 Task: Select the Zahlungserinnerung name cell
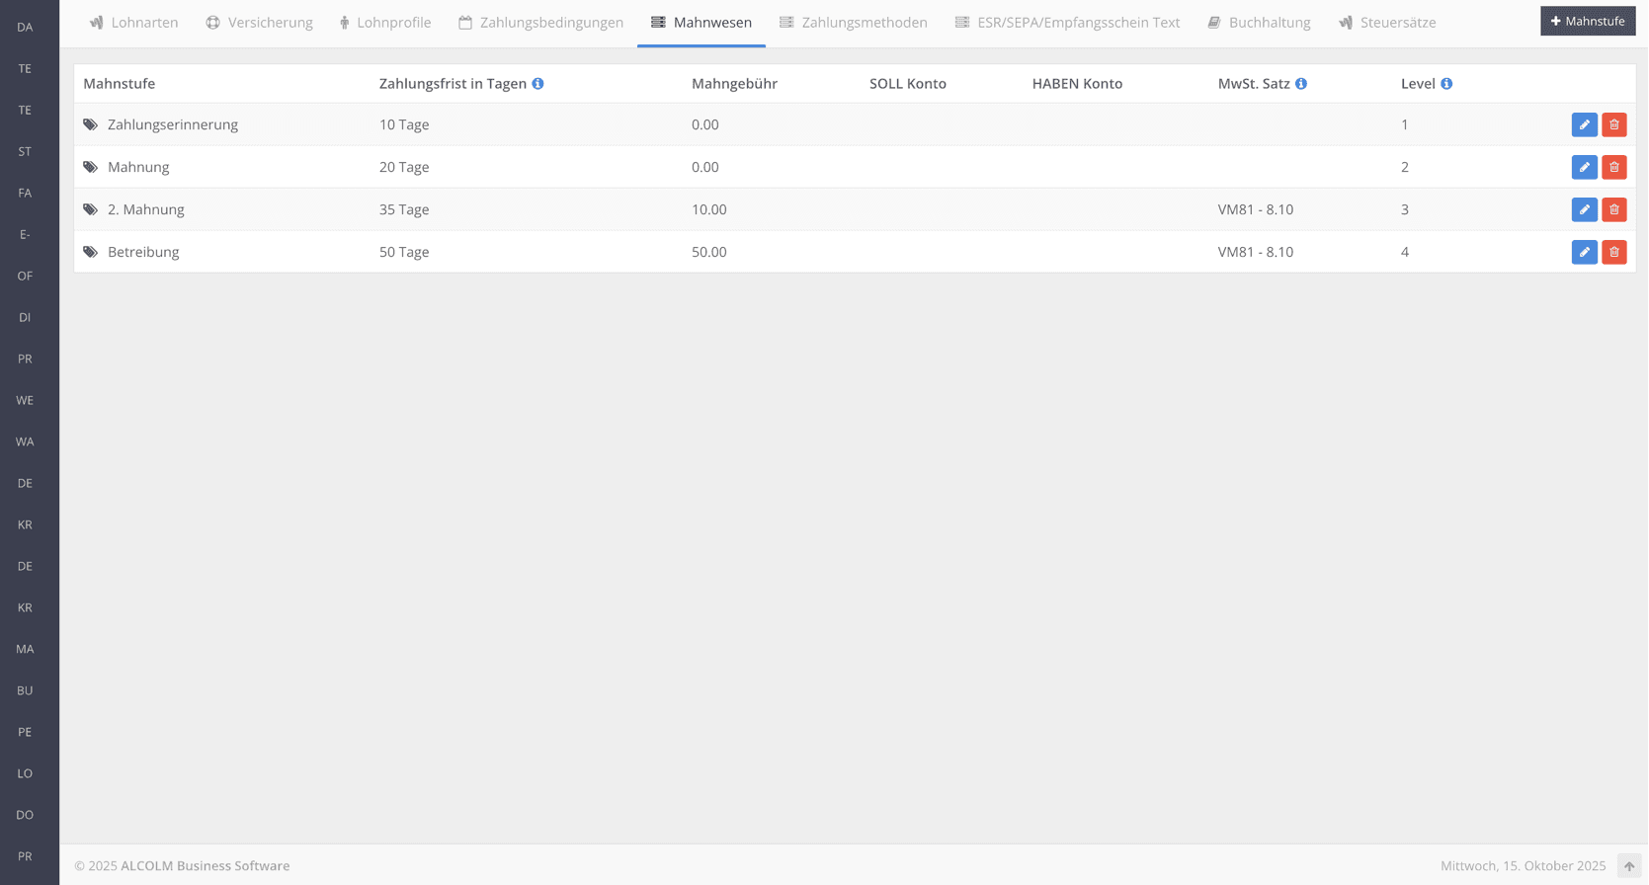[173, 124]
